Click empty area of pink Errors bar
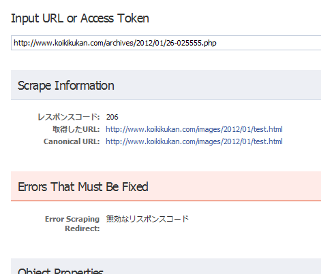321x274 pixels. [234, 186]
